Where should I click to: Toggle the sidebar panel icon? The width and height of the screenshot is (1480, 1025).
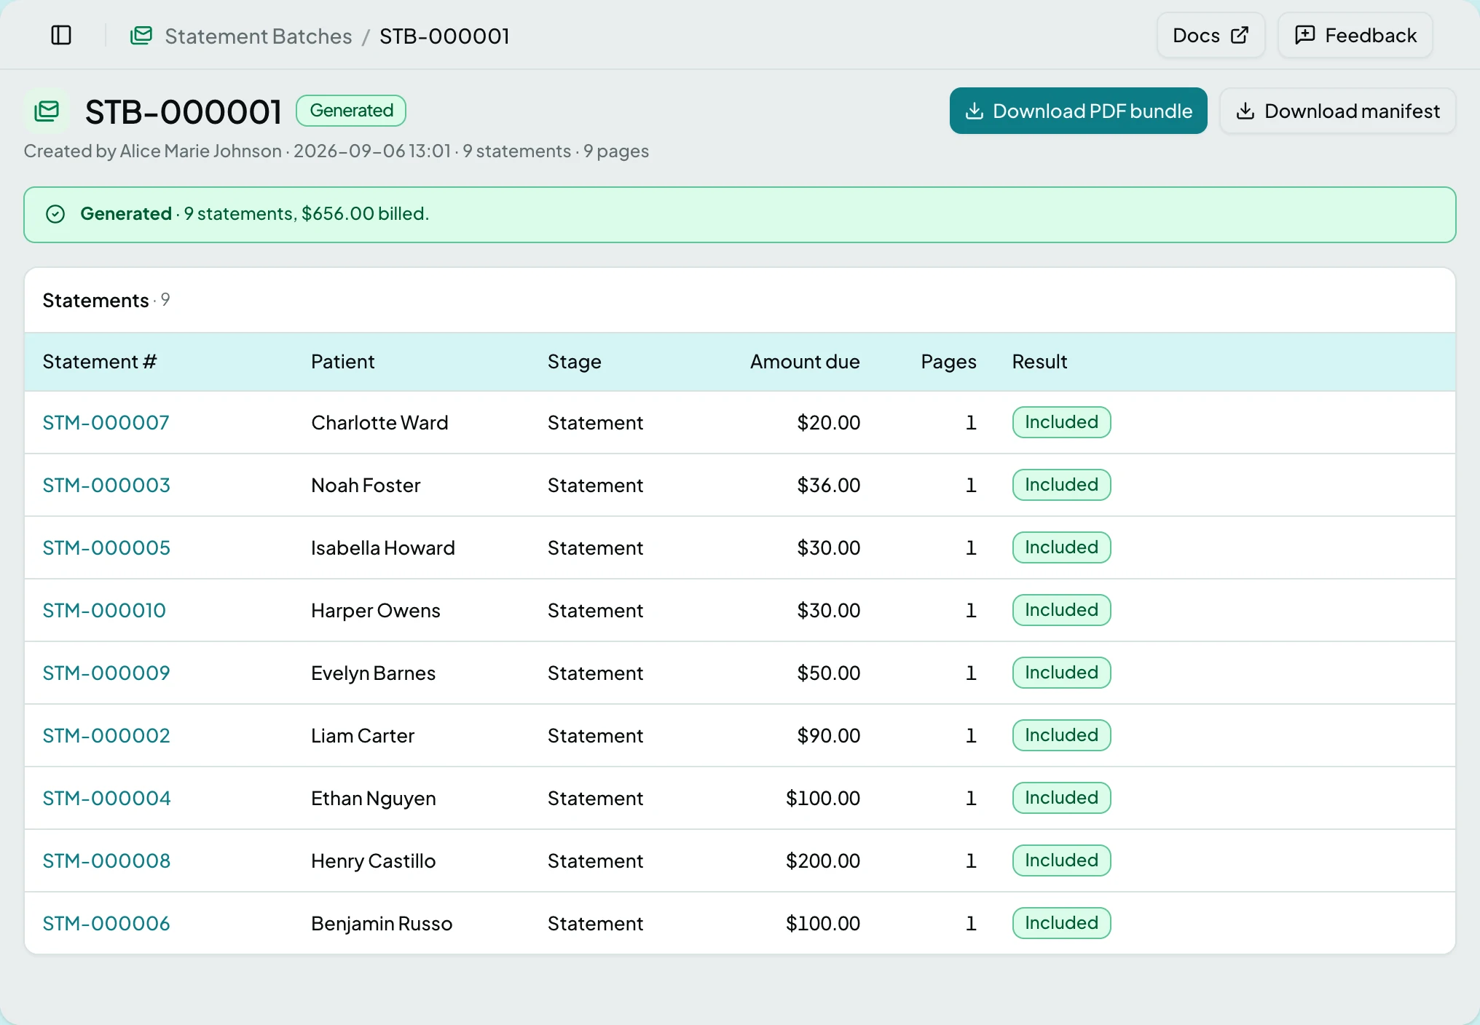coord(61,35)
